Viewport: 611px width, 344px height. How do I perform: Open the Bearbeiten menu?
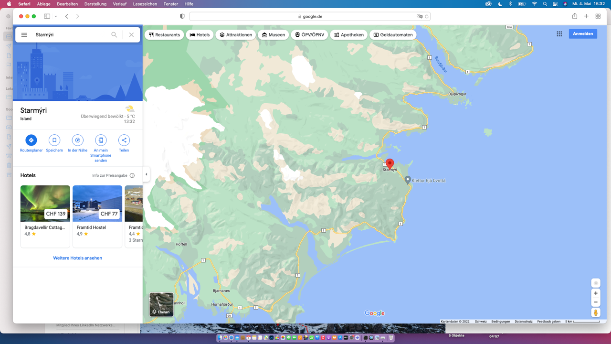pyautogui.click(x=67, y=4)
